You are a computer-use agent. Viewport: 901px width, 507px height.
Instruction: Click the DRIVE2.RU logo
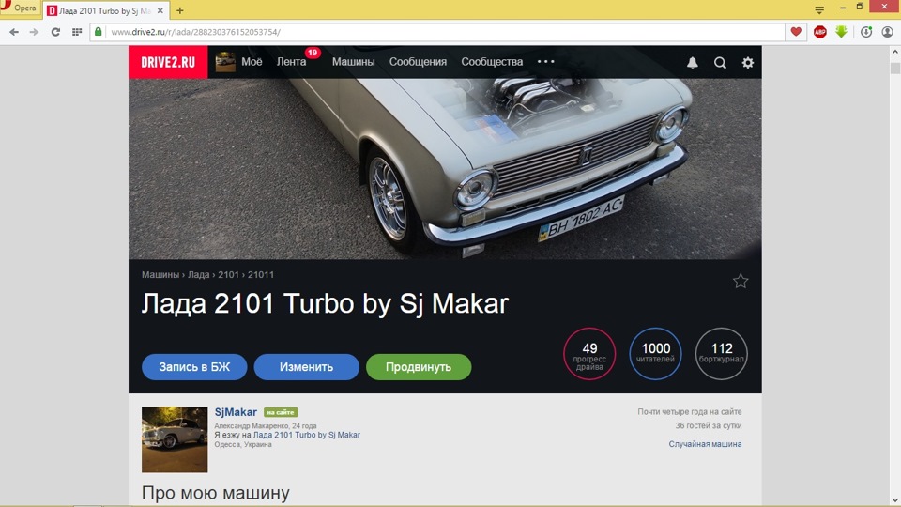(168, 62)
